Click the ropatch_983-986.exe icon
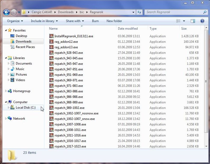This screenshot has width=210, height=164. click(51, 91)
